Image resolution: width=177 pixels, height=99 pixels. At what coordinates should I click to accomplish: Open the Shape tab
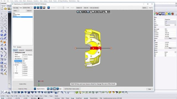(14, 47)
